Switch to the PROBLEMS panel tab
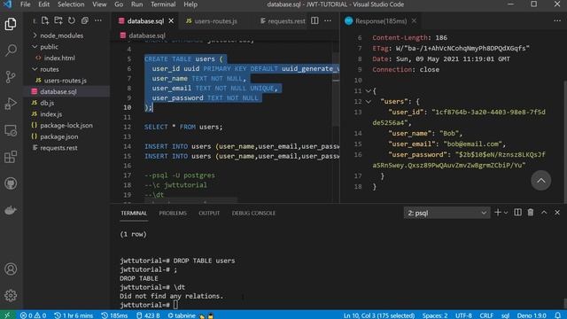Viewport: 567px width, 319px height. 173,213
